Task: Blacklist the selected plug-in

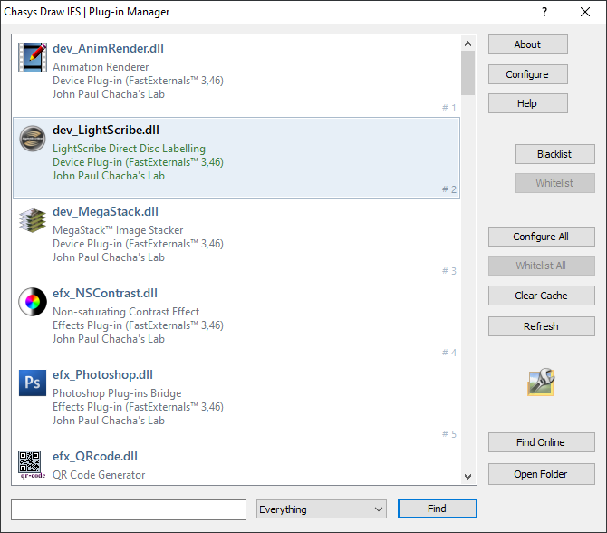Action: [x=554, y=154]
